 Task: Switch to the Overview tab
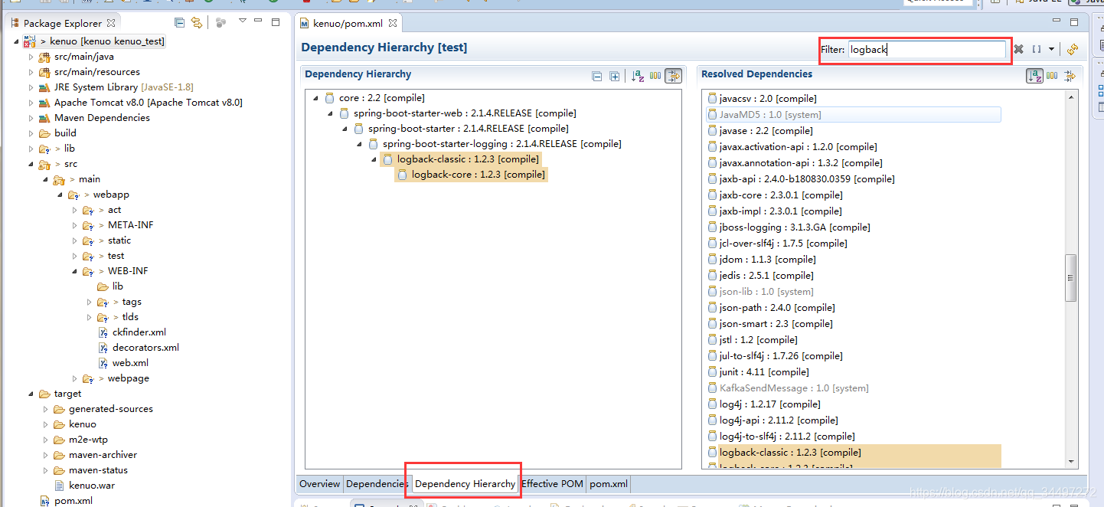319,484
